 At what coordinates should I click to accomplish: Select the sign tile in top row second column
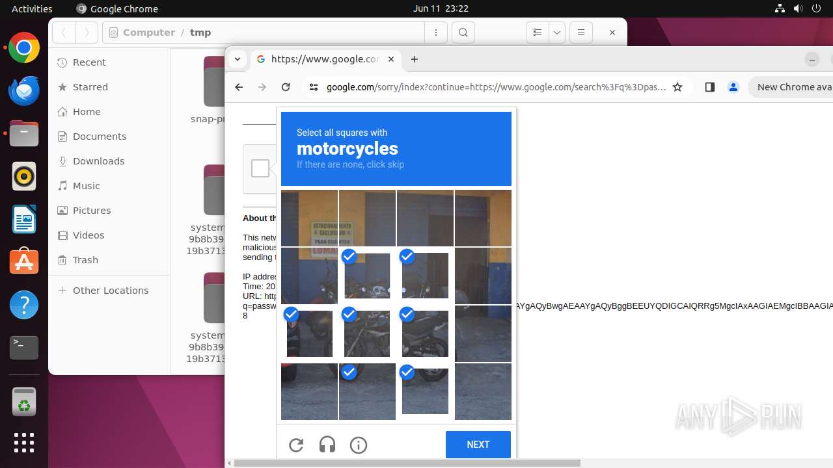[x=367, y=218]
